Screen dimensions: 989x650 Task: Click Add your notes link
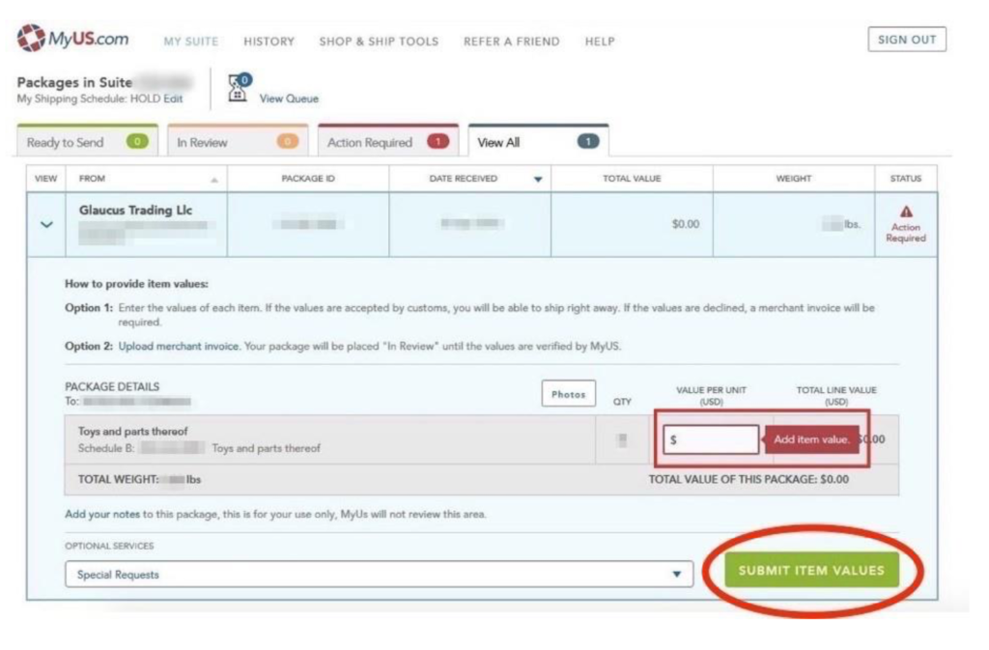[102, 515]
